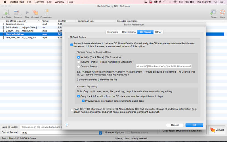Screen dimensions: 227x142
Task: Open the Help menu in menu bar
Action: point(70,2)
